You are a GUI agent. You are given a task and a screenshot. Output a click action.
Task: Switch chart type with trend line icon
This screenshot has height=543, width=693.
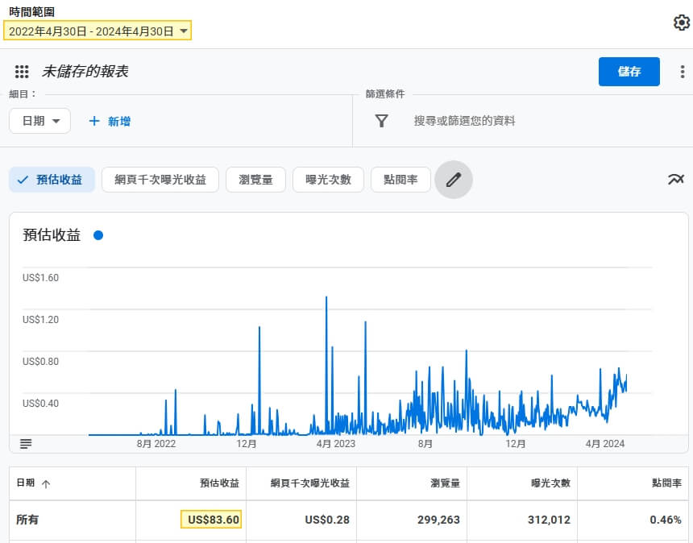pos(675,179)
